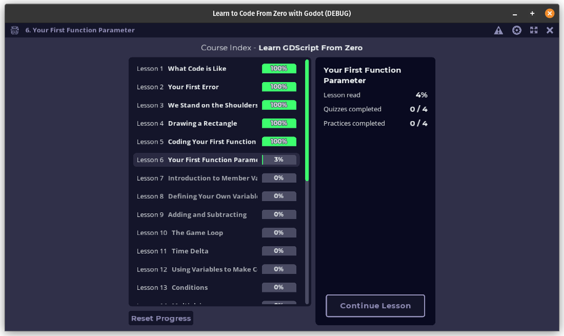Click the Lesson read 4% value

click(x=421, y=95)
